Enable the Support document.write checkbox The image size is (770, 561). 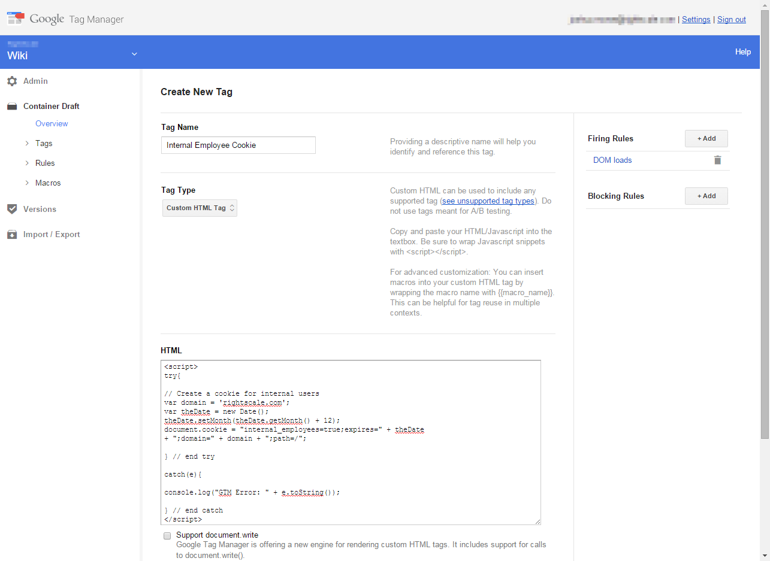tap(167, 535)
